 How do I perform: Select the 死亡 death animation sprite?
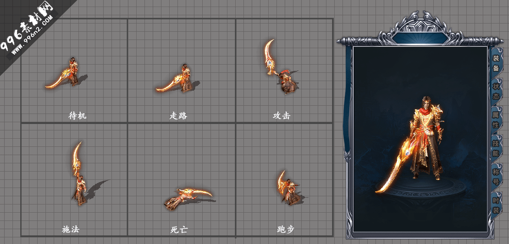pos(189,198)
